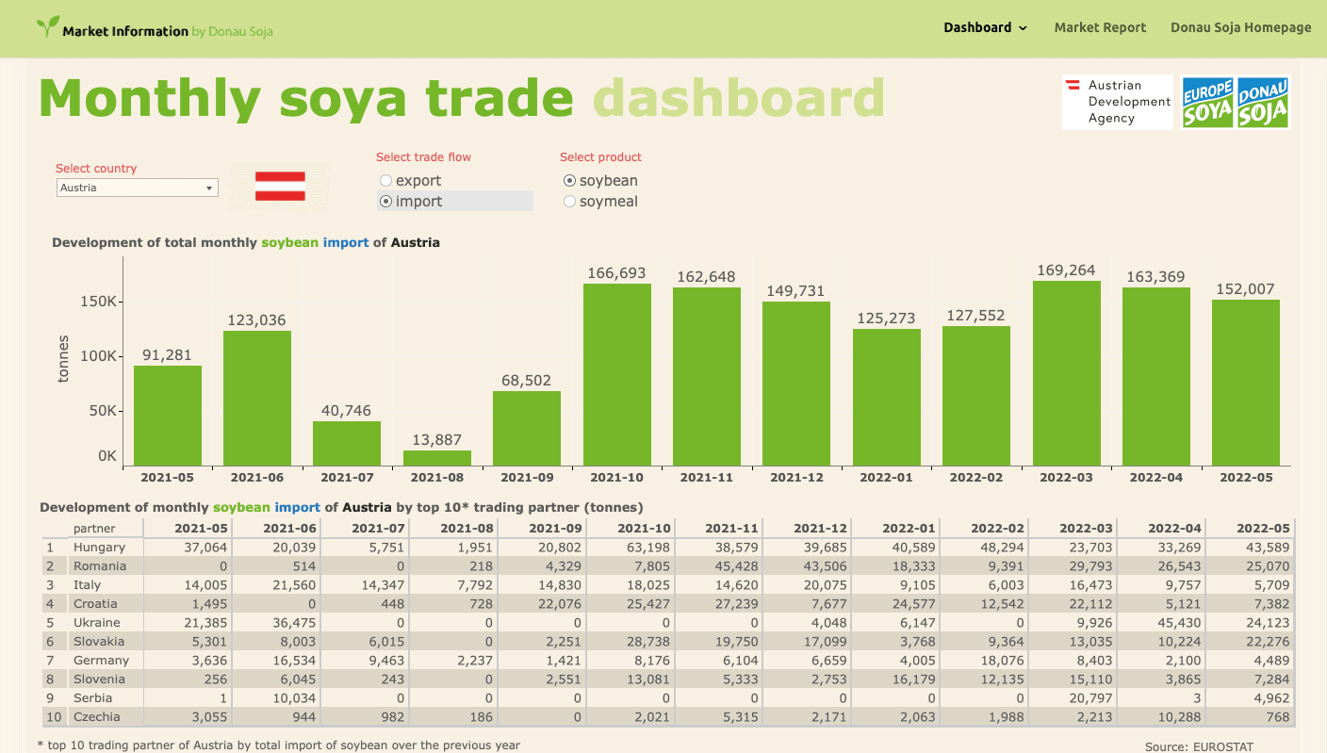Select the import trade flow radio button
This screenshot has width=1327, height=753.
coord(385,202)
